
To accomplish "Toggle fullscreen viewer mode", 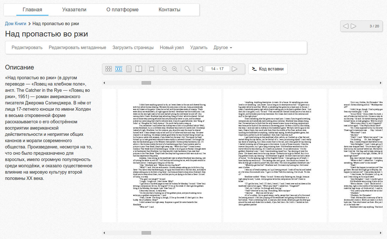I will pyautogui.click(x=151, y=69).
